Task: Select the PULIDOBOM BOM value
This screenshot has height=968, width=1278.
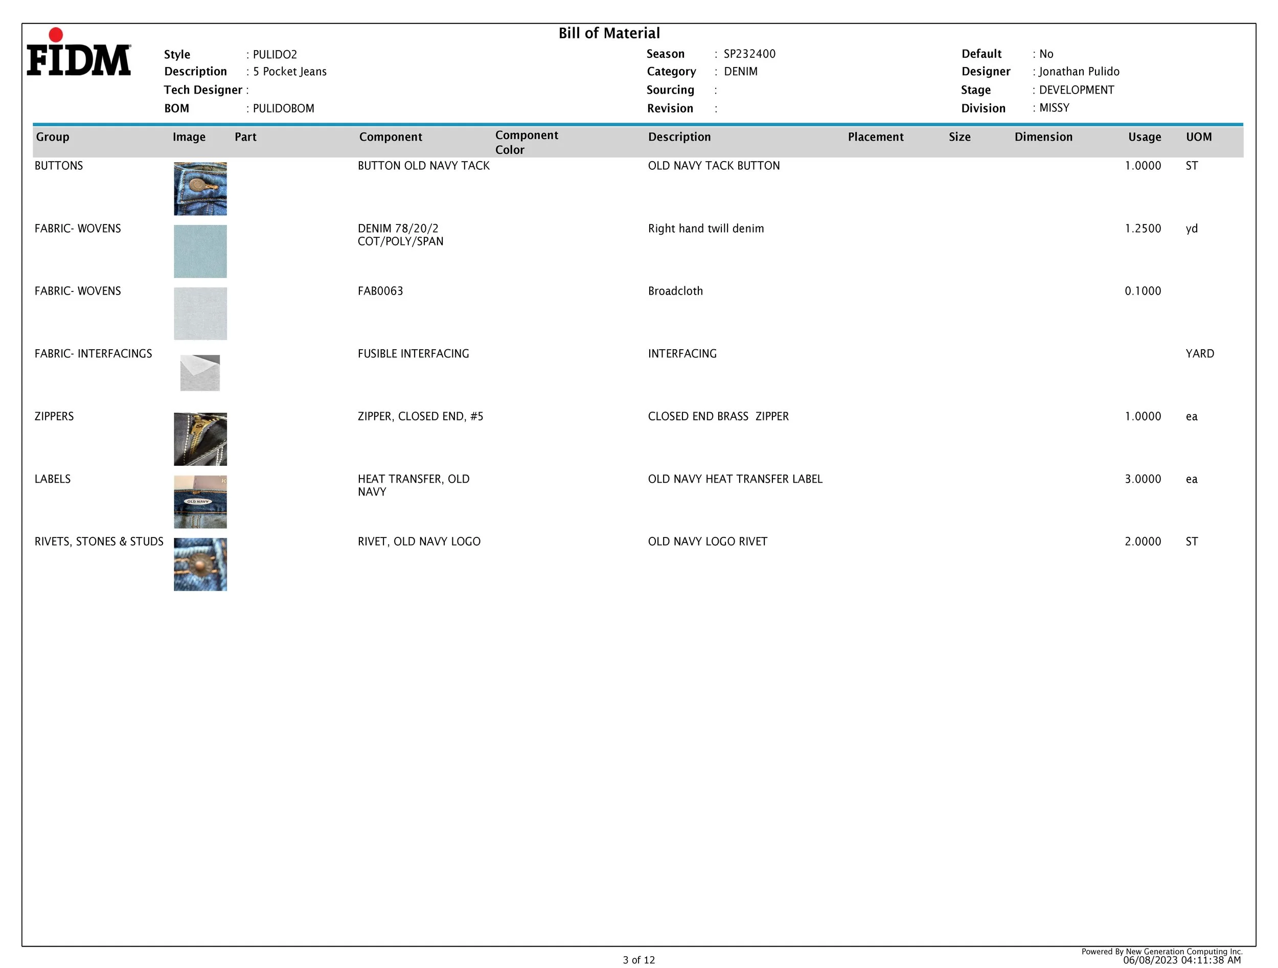Action: tap(283, 108)
